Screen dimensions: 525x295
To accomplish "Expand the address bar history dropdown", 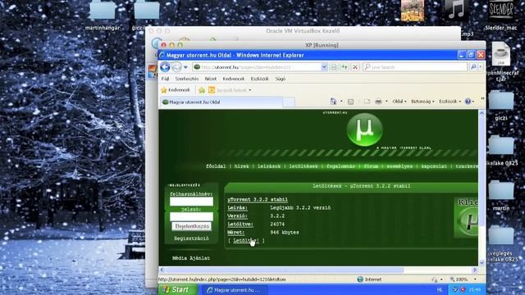I will tap(324, 67).
